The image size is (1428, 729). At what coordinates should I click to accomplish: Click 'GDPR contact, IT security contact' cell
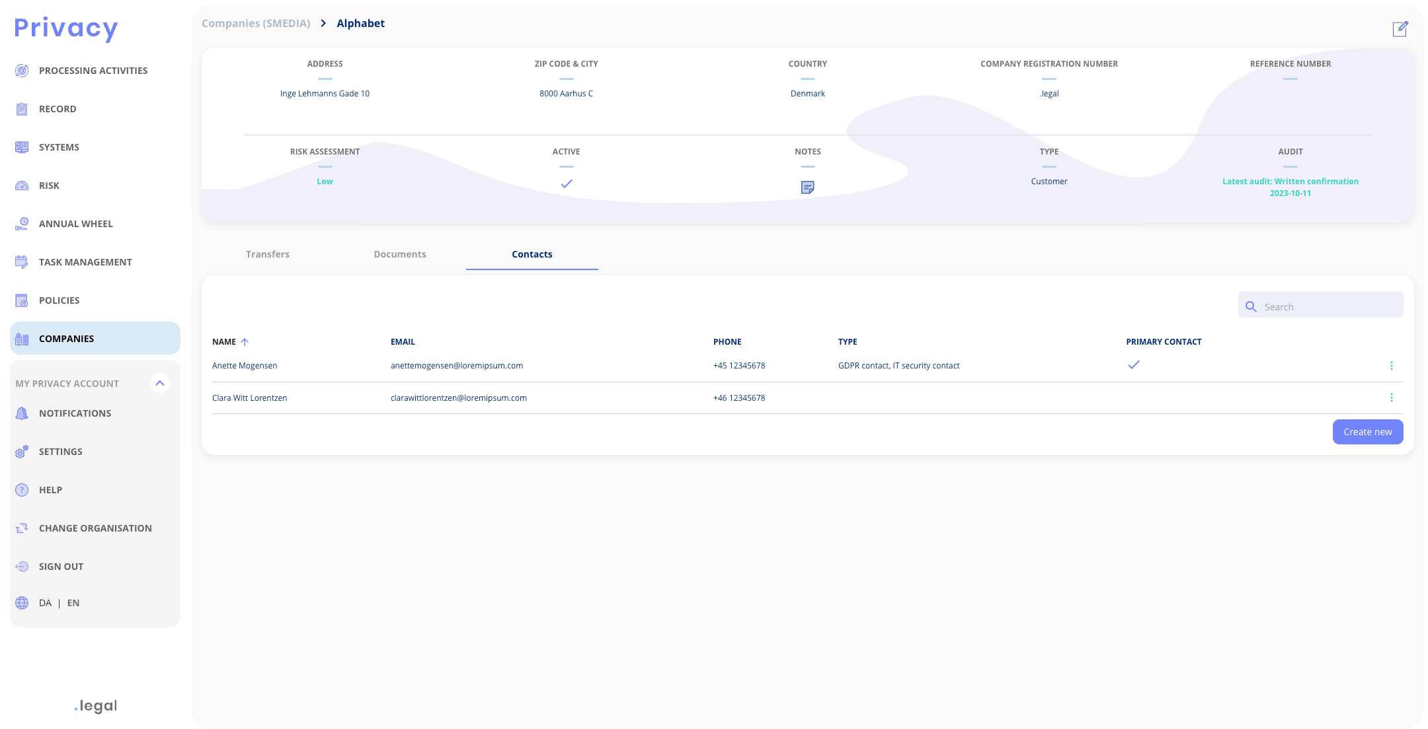click(x=899, y=366)
